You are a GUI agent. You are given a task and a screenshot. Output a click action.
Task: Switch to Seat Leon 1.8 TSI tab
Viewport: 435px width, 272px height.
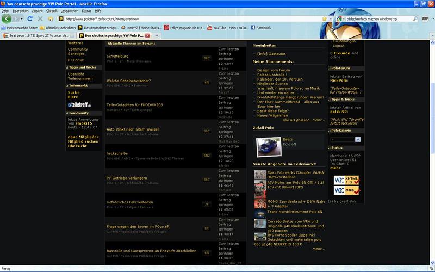click(x=39, y=36)
